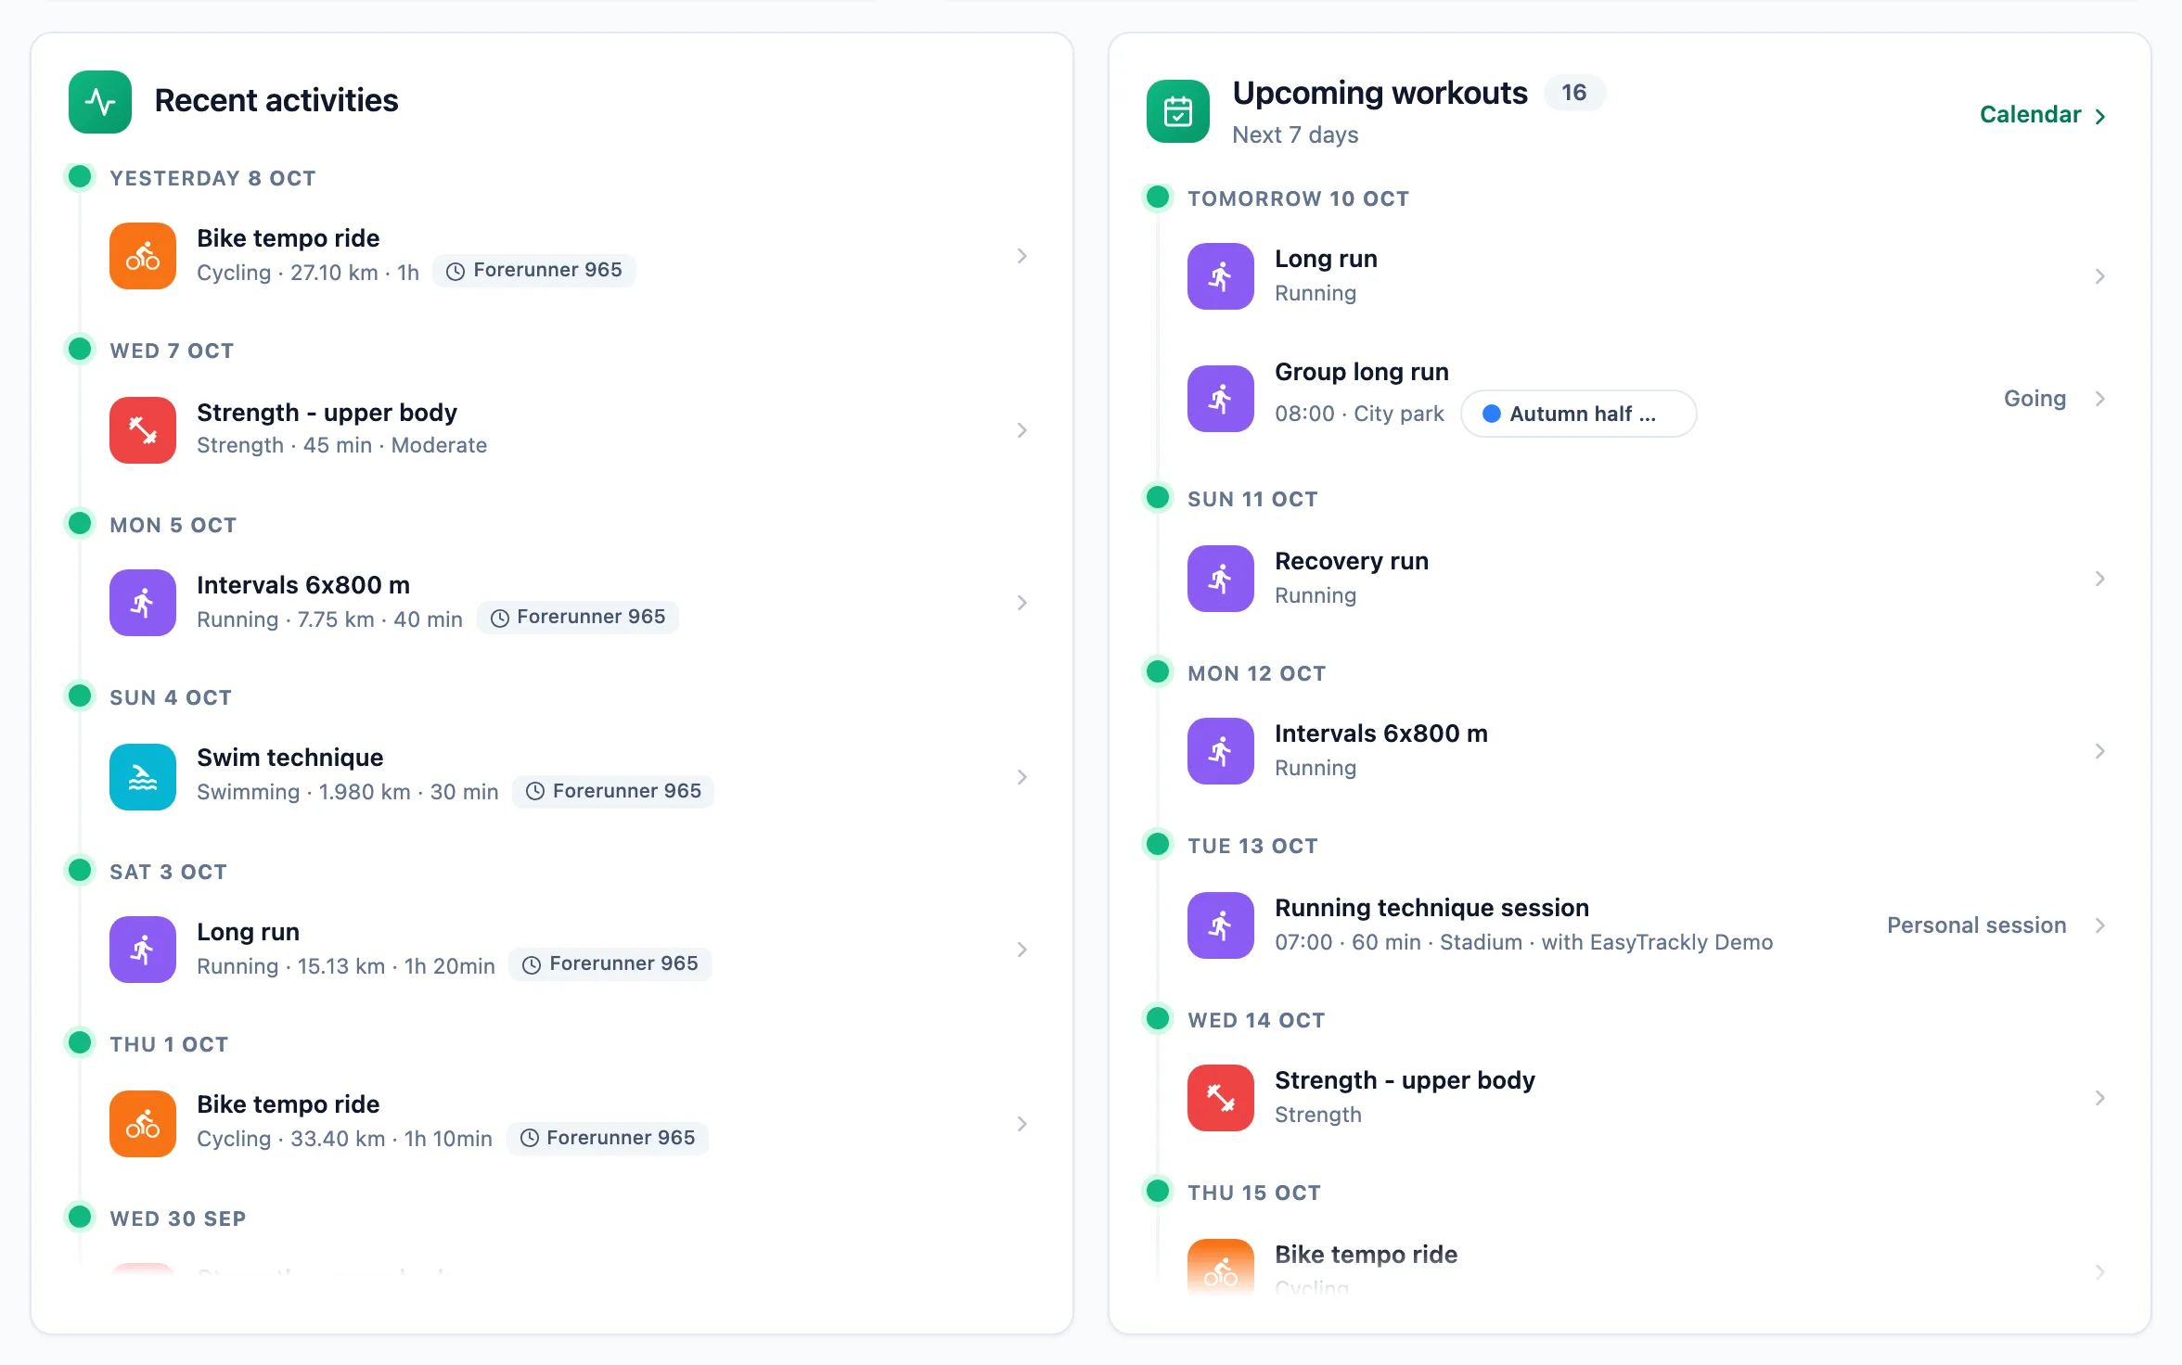
Task: Click cycling icon for 1 Oct Bike tempo ride
Action: [x=143, y=1124]
